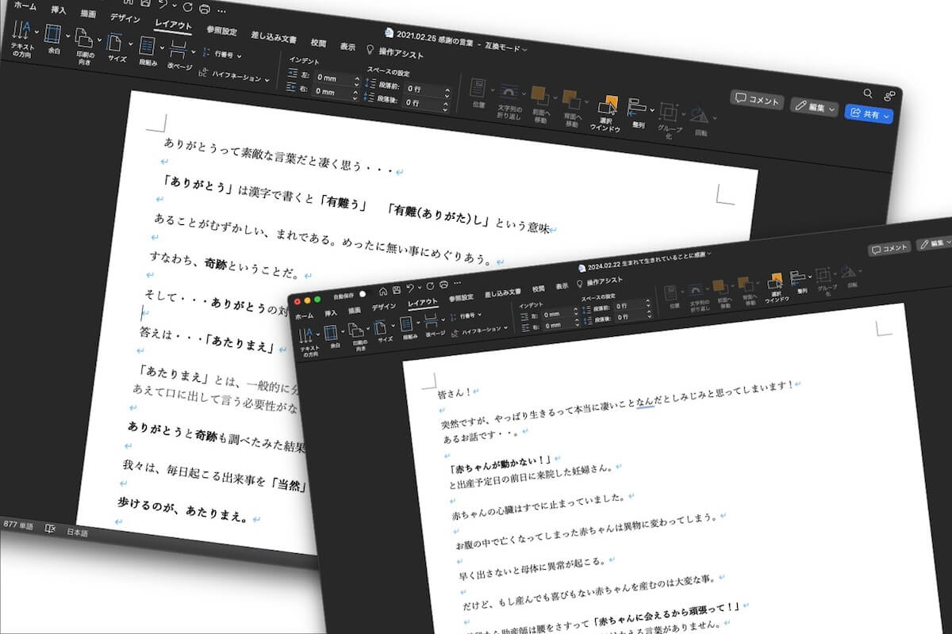Click the 左 indent field in back window
Image resolution: width=952 pixels, height=634 pixels.
(333, 78)
